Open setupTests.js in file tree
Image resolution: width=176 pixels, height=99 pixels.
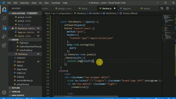23,84
